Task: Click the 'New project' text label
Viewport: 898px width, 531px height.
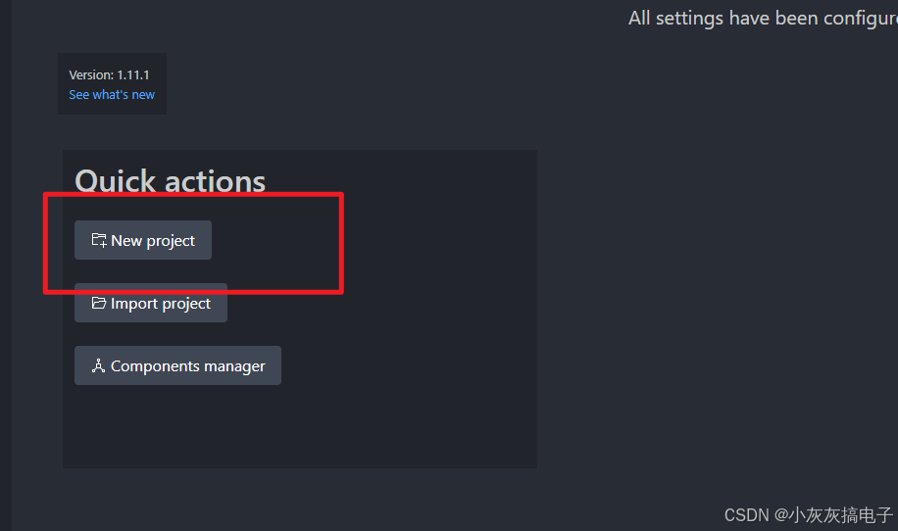Action: click(x=153, y=241)
